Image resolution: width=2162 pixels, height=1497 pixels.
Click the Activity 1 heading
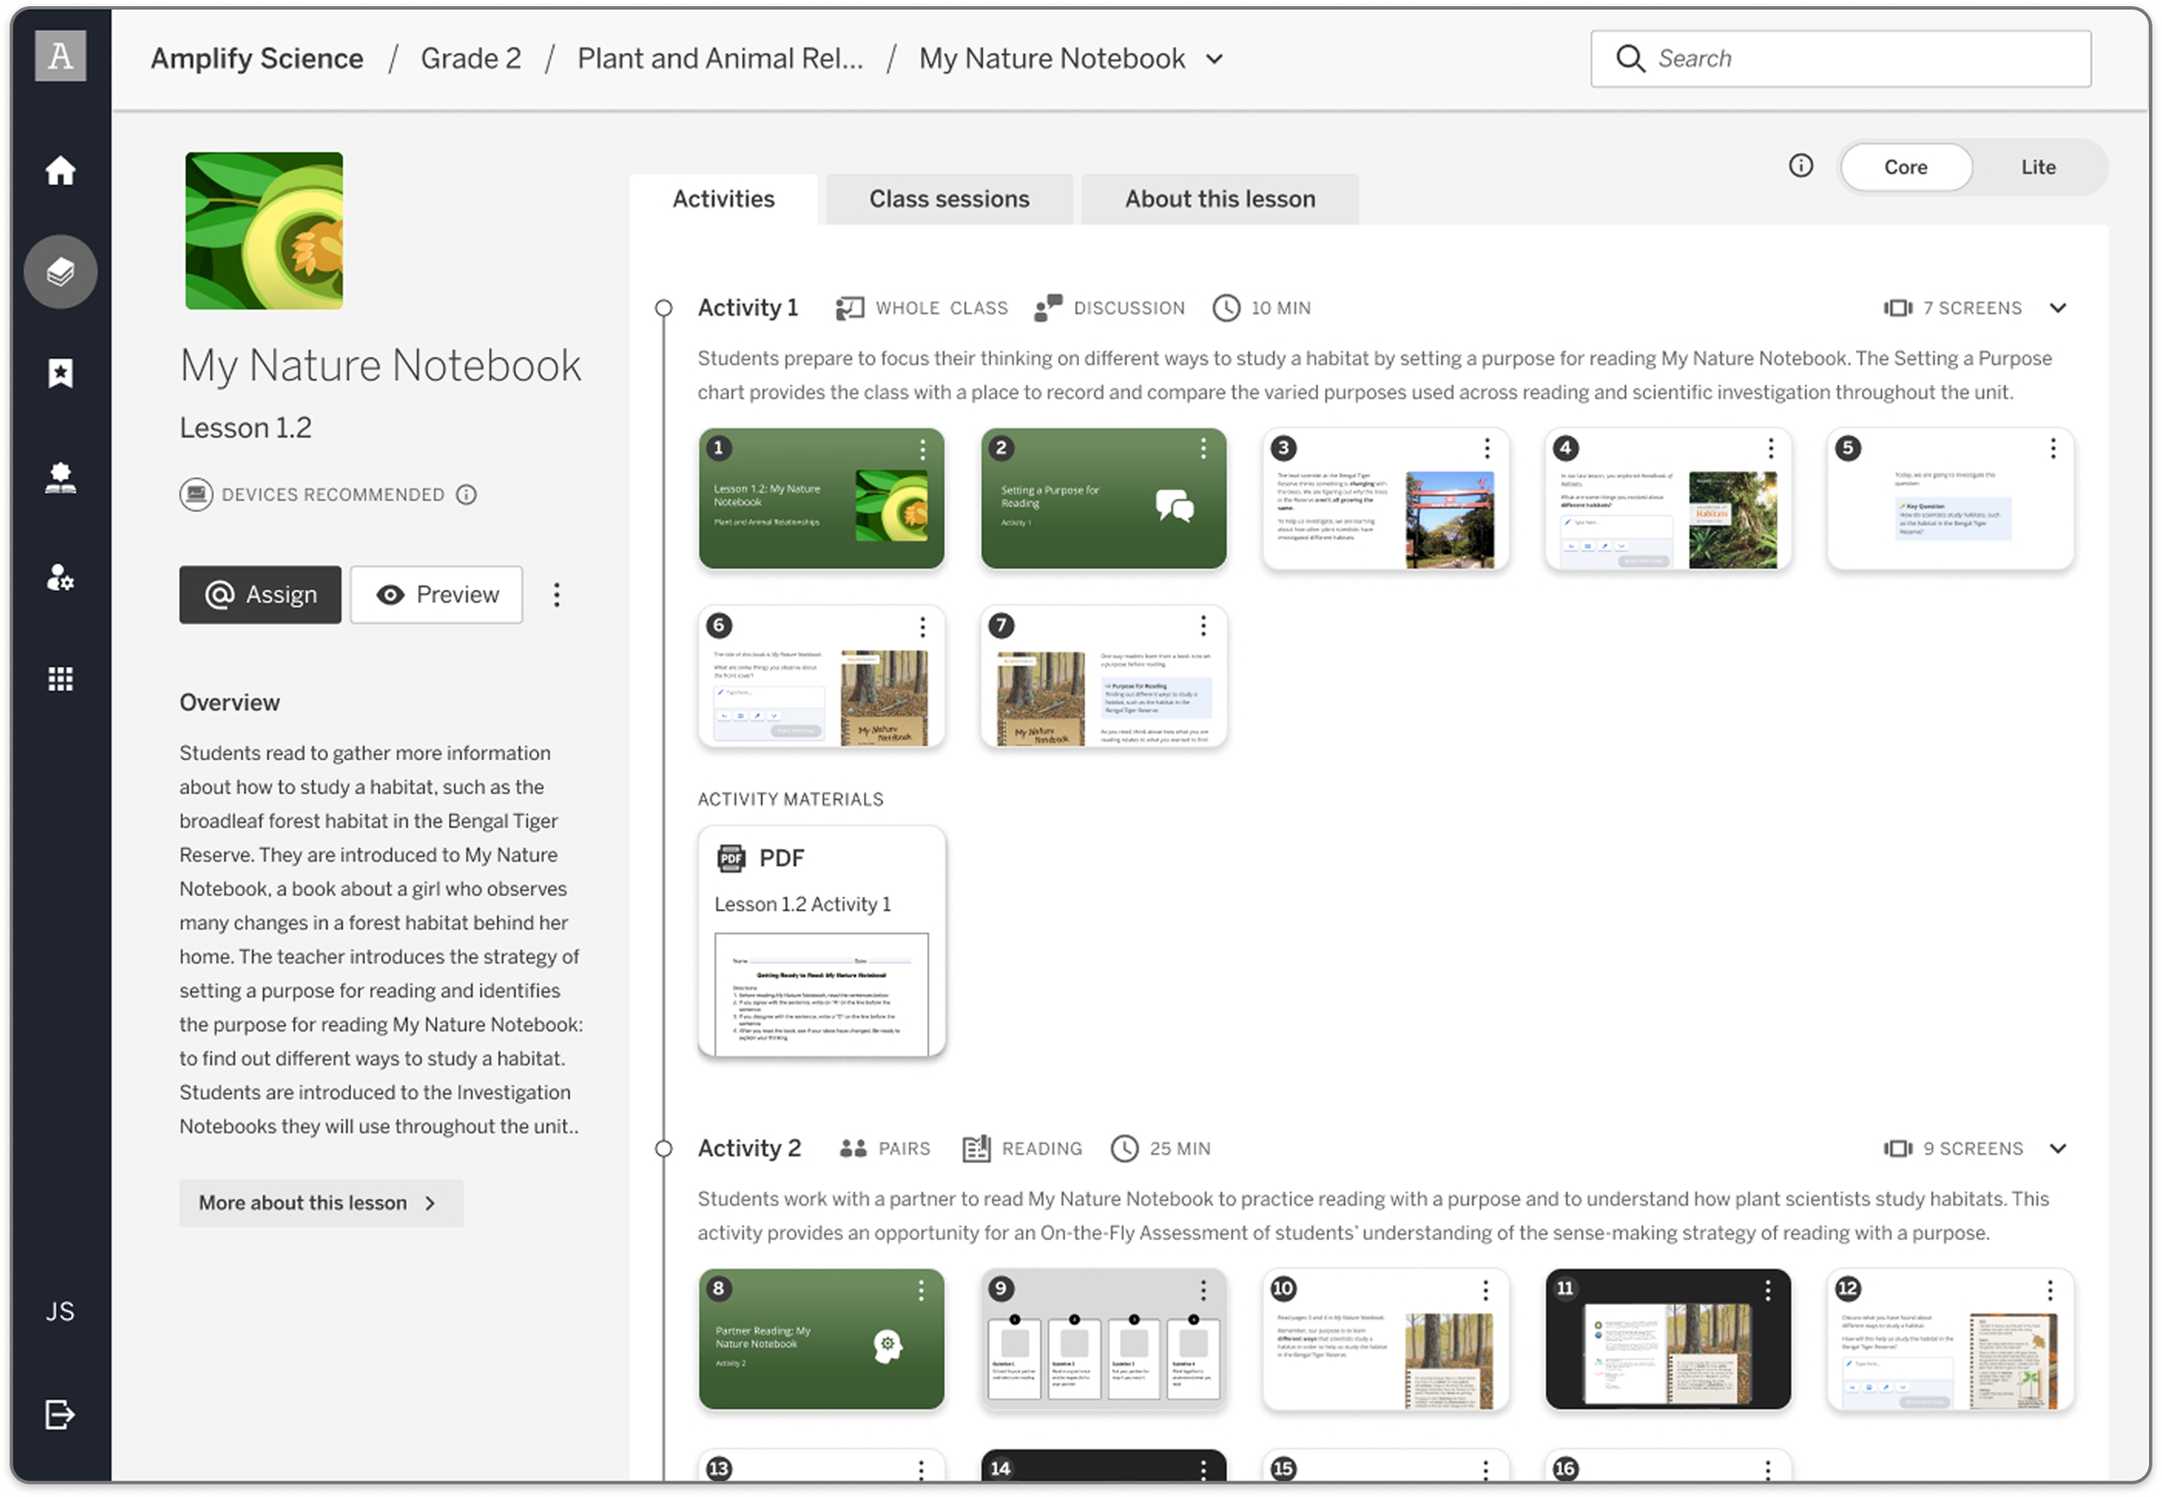(x=747, y=308)
